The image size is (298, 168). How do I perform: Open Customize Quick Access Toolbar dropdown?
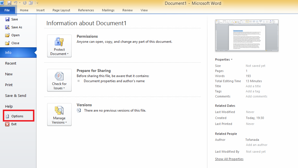click(37, 3)
